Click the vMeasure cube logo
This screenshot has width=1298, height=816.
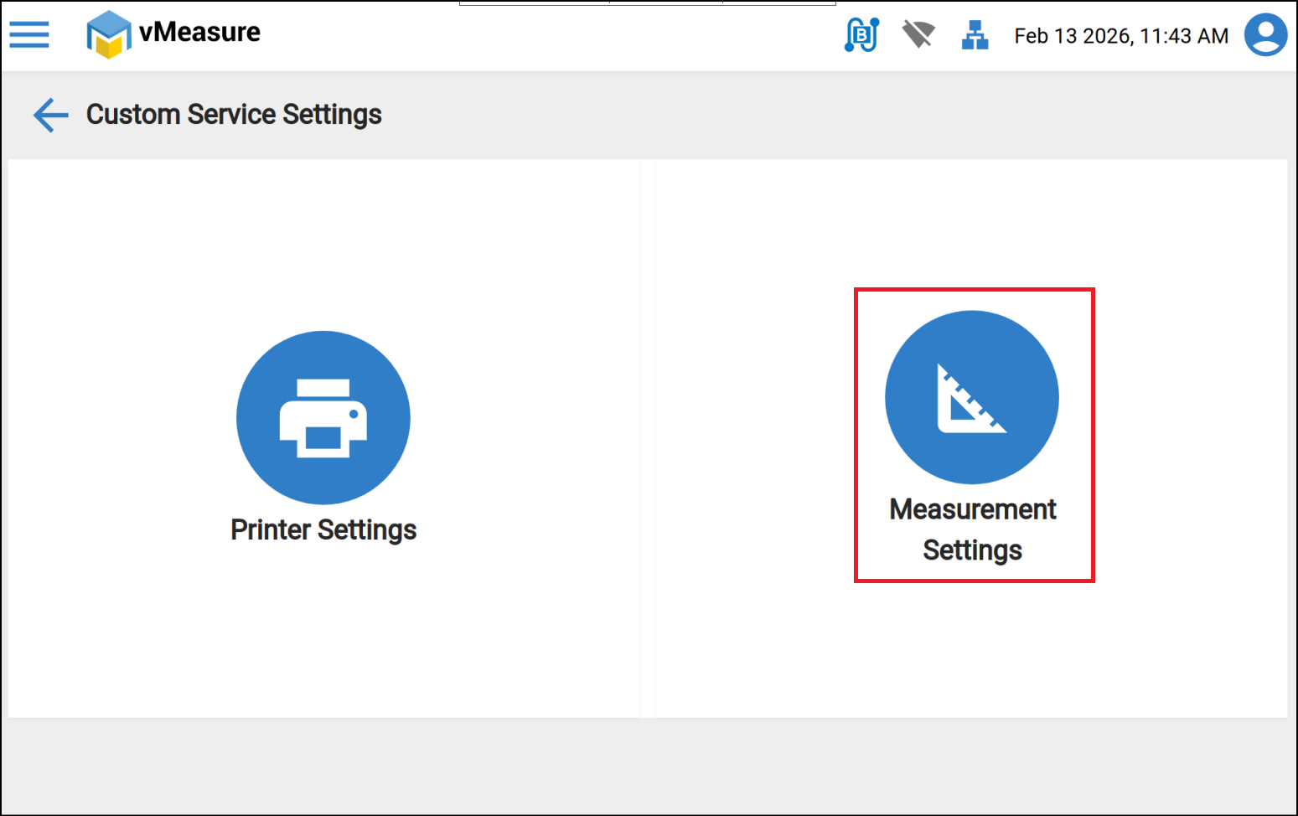108,35
